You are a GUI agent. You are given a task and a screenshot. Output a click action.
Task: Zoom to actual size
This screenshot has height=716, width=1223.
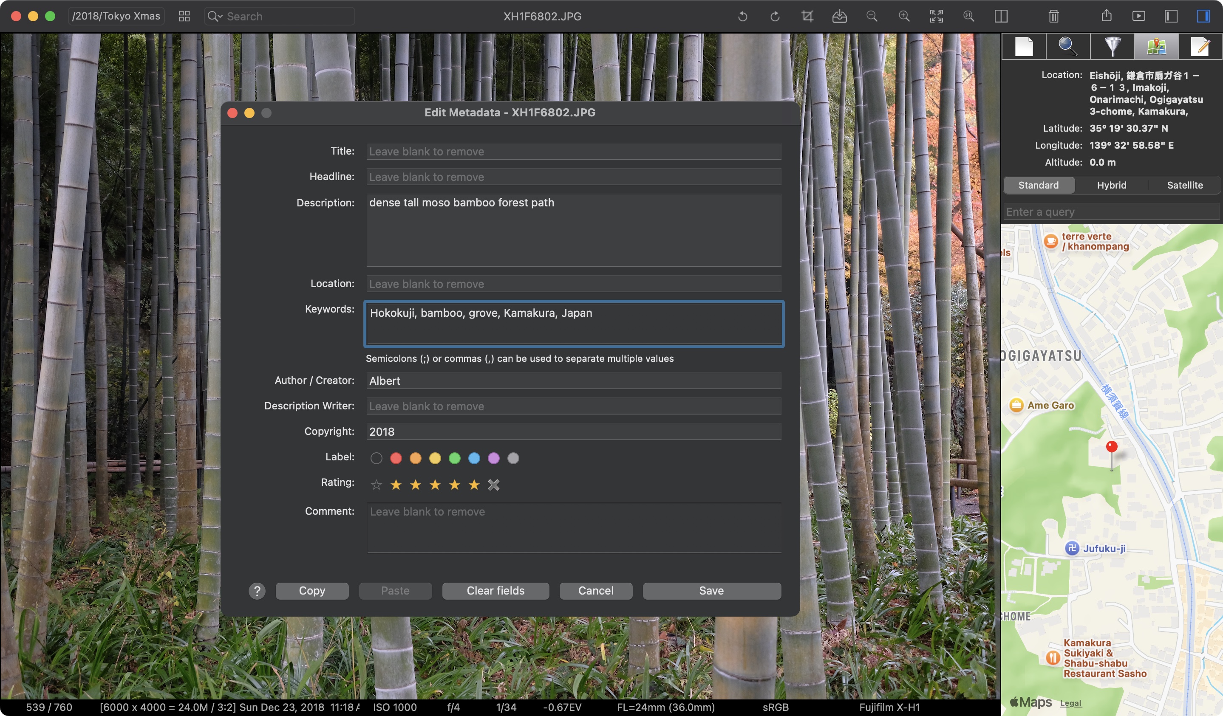click(x=969, y=17)
